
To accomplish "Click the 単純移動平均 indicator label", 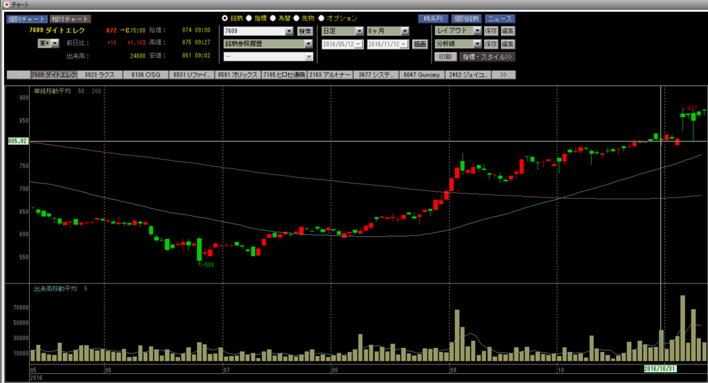I will (x=53, y=91).
